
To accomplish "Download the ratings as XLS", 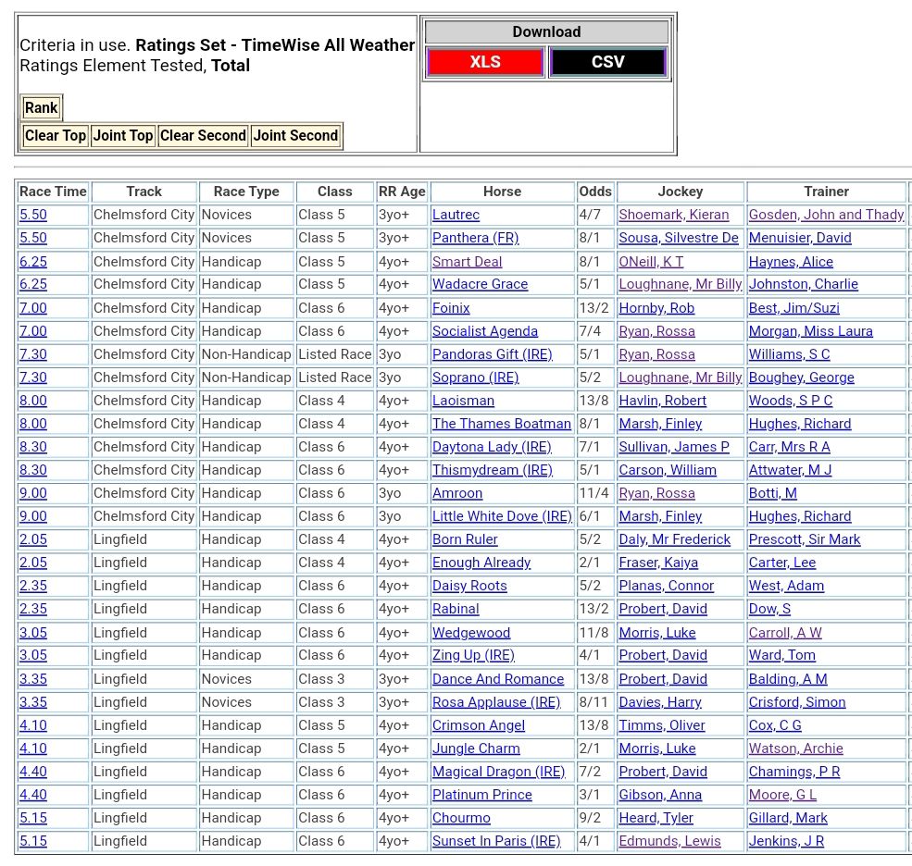I will click(x=484, y=62).
